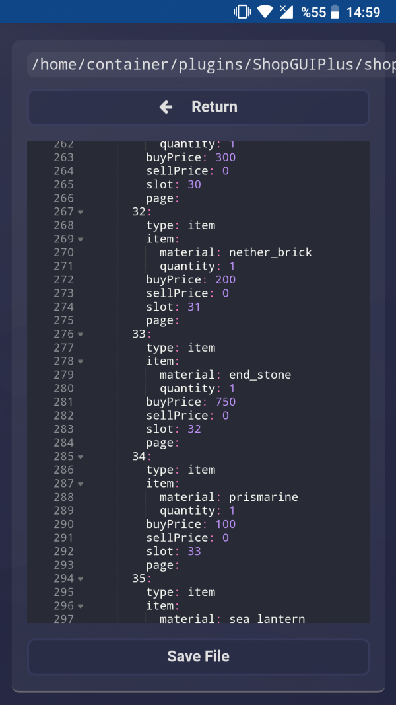The image size is (396, 705).
Task: Tap the vibration mode icon
Action: (x=242, y=11)
